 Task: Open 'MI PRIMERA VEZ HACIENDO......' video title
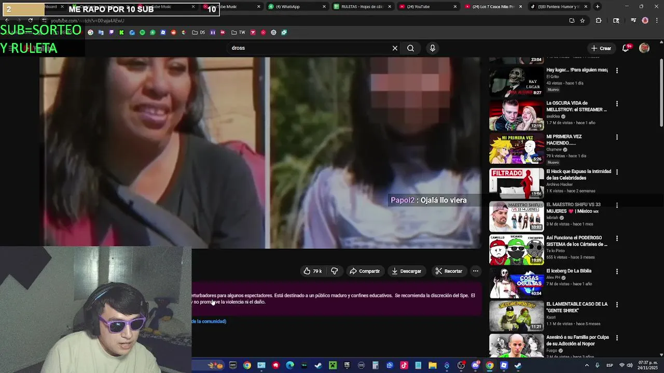(x=564, y=140)
